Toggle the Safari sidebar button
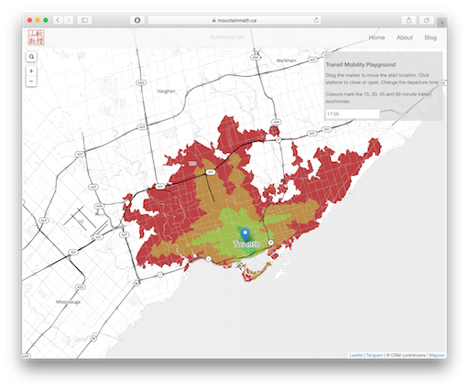This screenshot has width=469, height=390. click(x=84, y=20)
